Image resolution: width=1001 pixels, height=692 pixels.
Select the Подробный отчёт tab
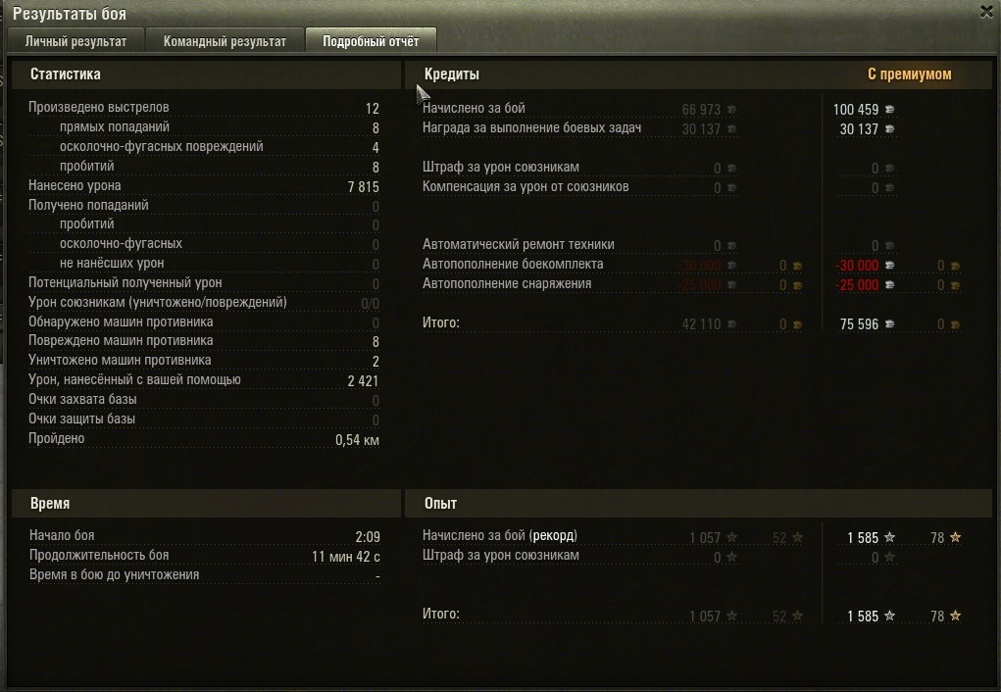point(371,41)
